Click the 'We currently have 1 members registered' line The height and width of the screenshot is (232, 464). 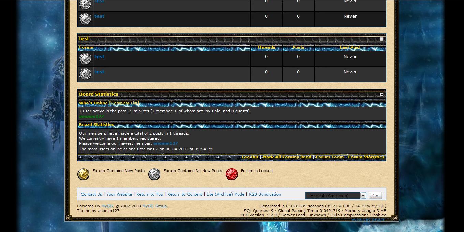[x=120, y=138]
